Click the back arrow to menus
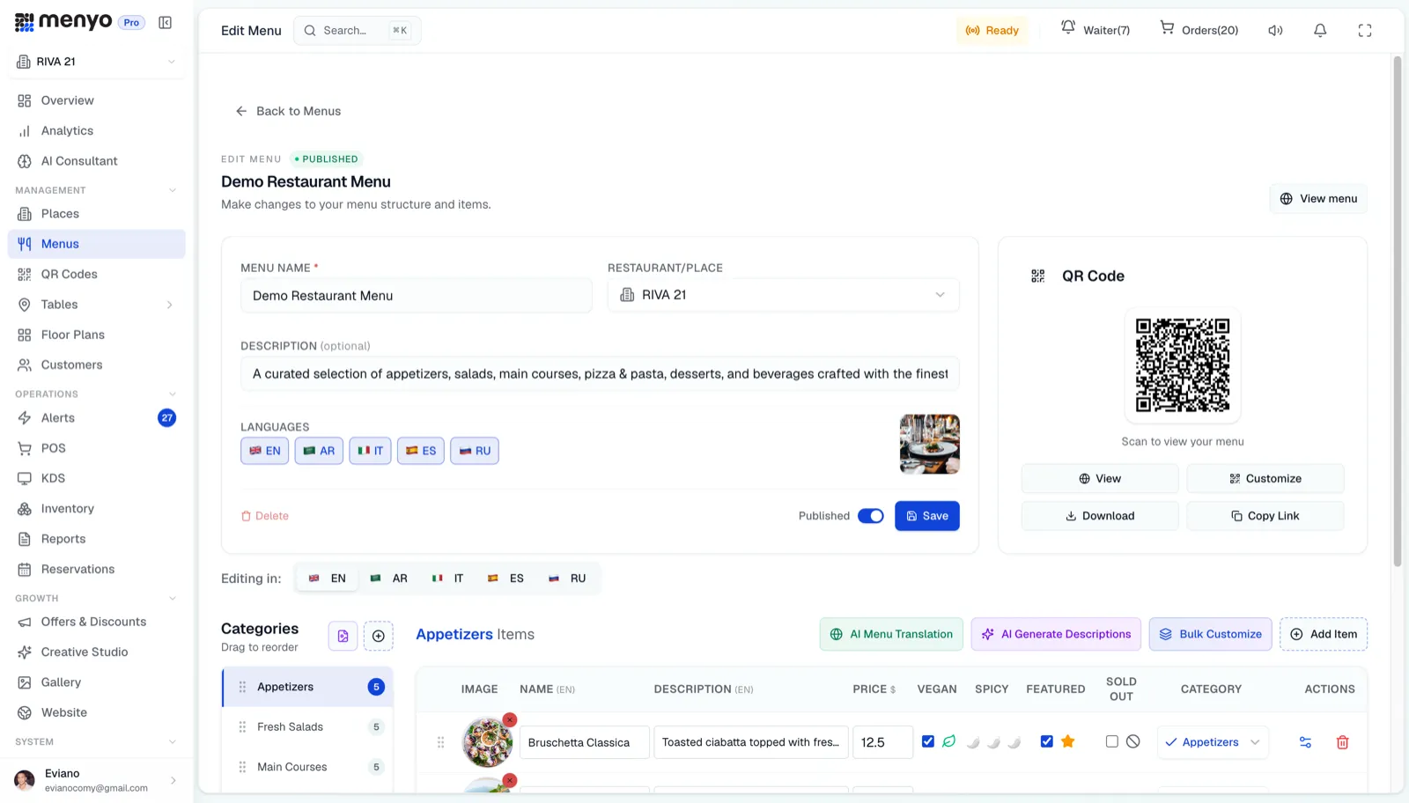Screen dimensions: 1409x803 coord(240,111)
